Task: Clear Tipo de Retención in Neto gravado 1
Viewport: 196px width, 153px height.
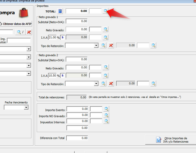Action: [111, 45]
